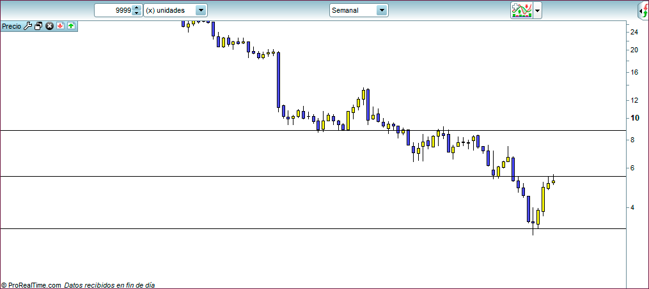Increase the units value with up stepper
The image size is (649, 289).
[x=136, y=8]
